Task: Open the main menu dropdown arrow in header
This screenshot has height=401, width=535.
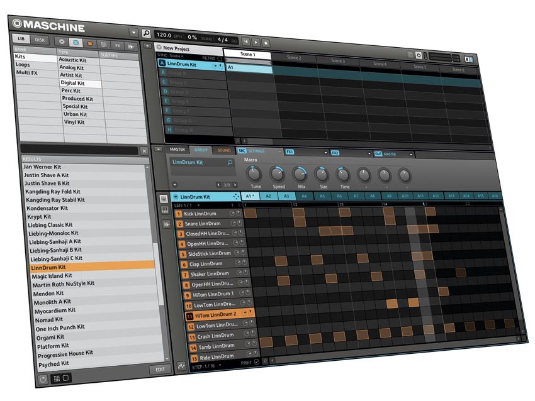Action: click(133, 32)
